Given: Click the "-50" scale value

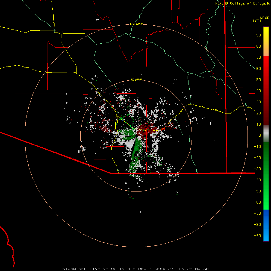Looking at the screenshot, I should click(x=257, y=191).
